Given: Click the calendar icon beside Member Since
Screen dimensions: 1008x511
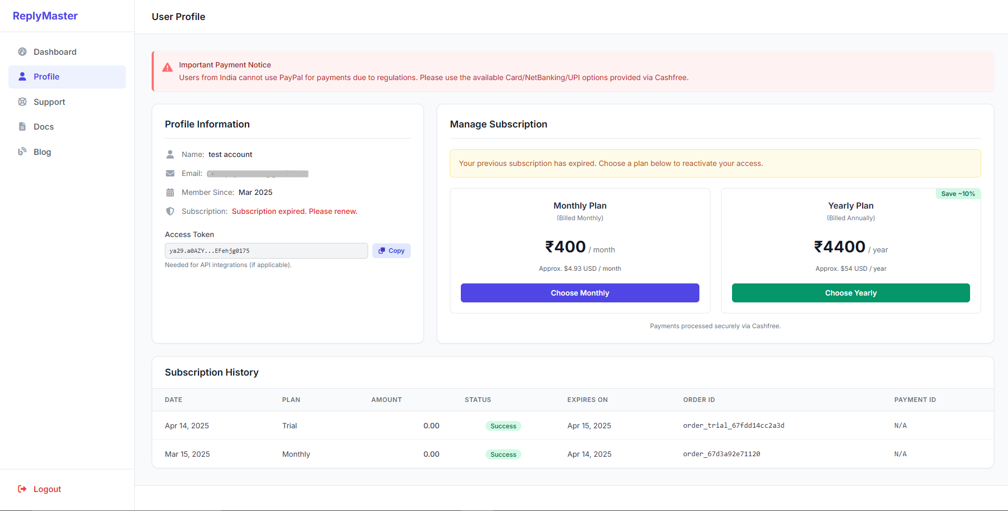Looking at the screenshot, I should tap(170, 192).
